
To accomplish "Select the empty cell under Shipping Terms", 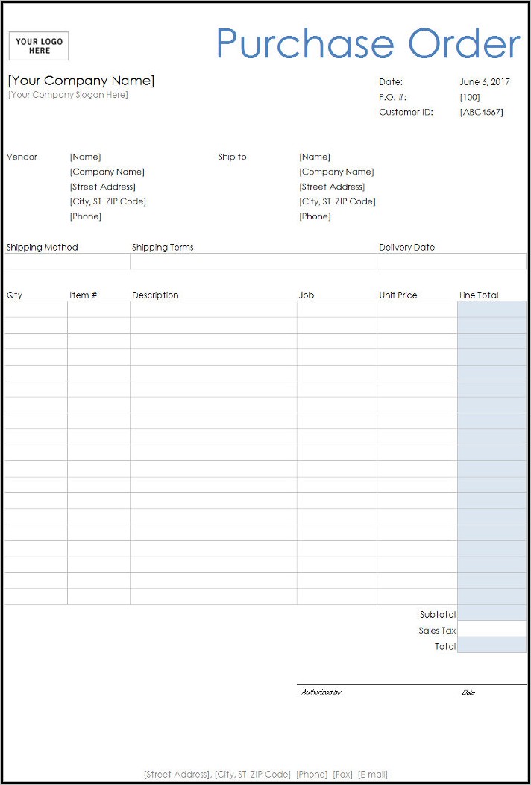I will tap(254, 261).
